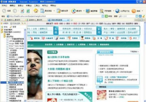Image resolution: width=146 pixels, height=102 pixels.
Task: Open the 帮助 menu
Action: click(x=53, y=6)
